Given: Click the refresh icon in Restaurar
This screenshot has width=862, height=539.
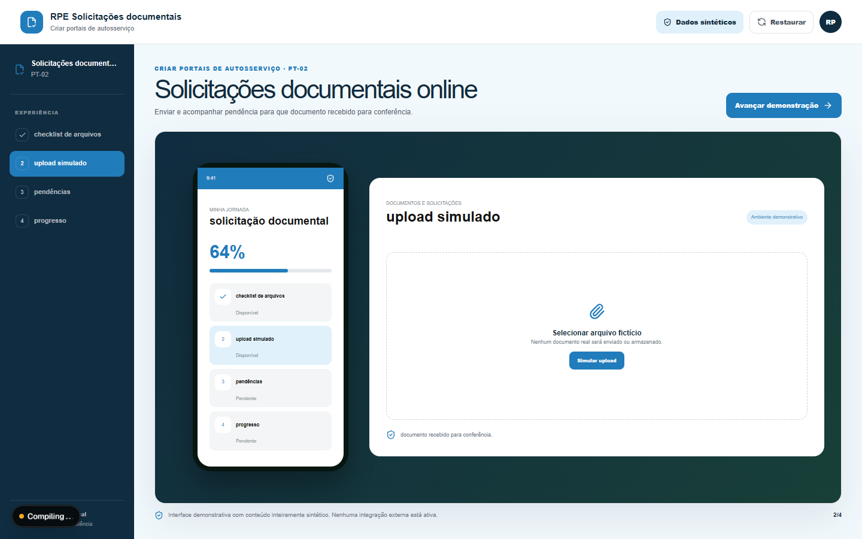Looking at the screenshot, I should [762, 22].
